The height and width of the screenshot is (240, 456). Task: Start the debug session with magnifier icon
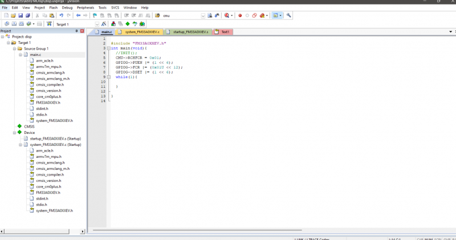pos(227,15)
